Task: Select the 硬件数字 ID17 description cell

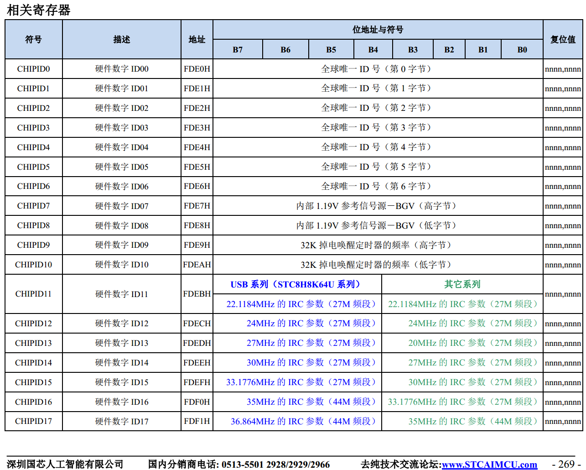Action: click(122, 421)
